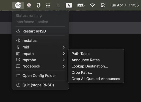The image size is (141, 102).
Task: Expand the rnprobe submenu chevron
Action: click(64, 60)
